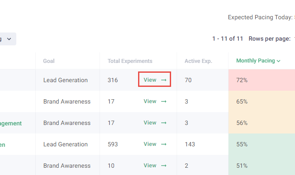Click the arrow icon in the 65% pacing row
This screenshot has height=175, width=295.
(163, 101)
